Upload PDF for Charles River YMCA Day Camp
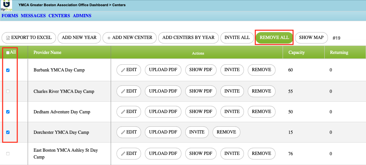Image resolution: width=366 pixels, height=165 pixels. 163,91
